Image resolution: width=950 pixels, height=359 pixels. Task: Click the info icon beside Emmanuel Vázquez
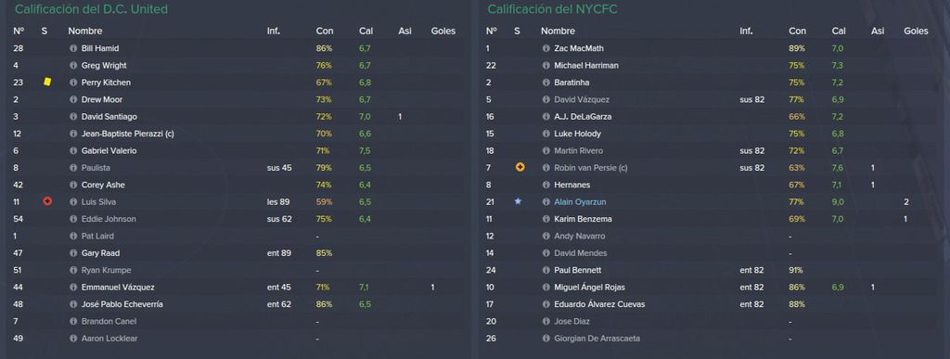coord(73,287)
